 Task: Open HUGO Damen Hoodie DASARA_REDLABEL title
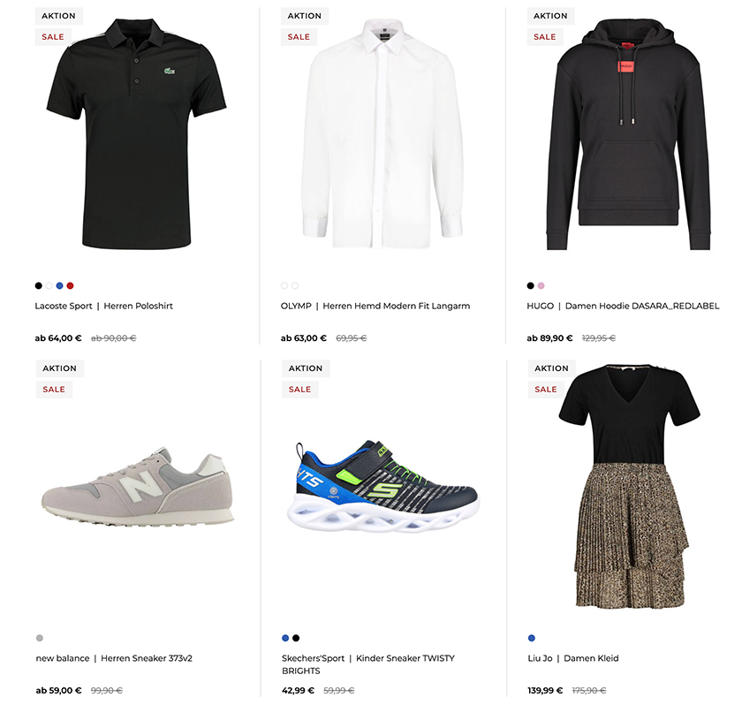coord(624,307)
